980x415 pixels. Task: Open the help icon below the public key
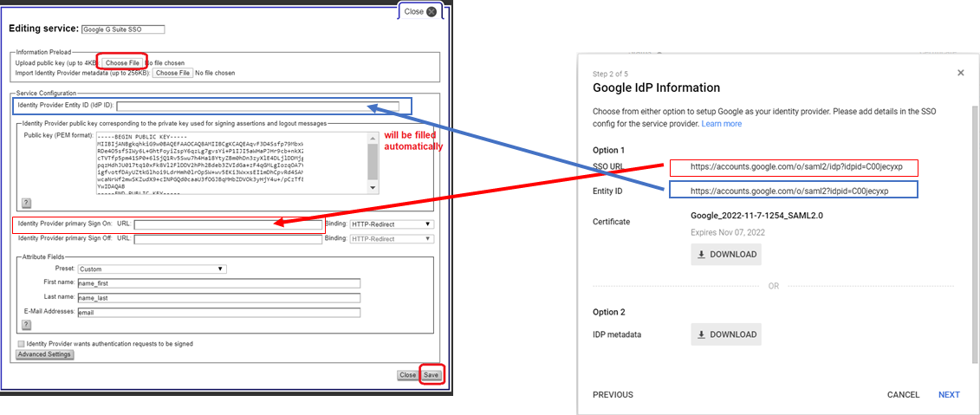[26, 203]
